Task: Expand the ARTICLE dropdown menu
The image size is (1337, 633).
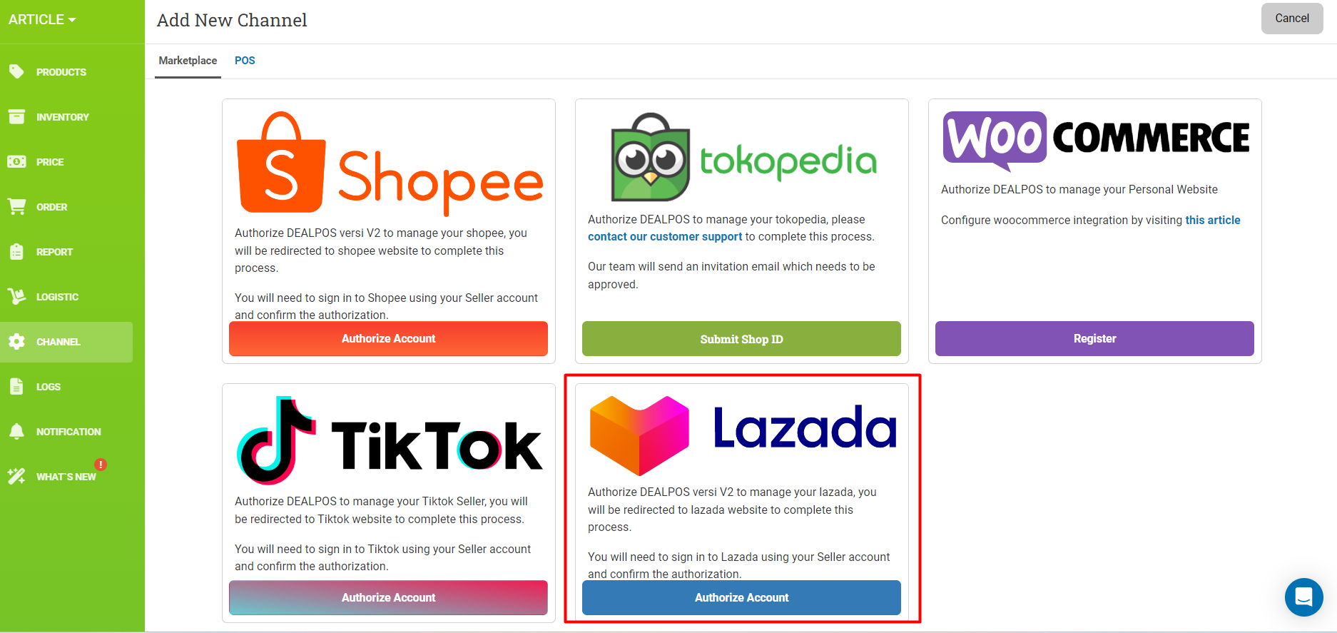Action: pos(42,19)
